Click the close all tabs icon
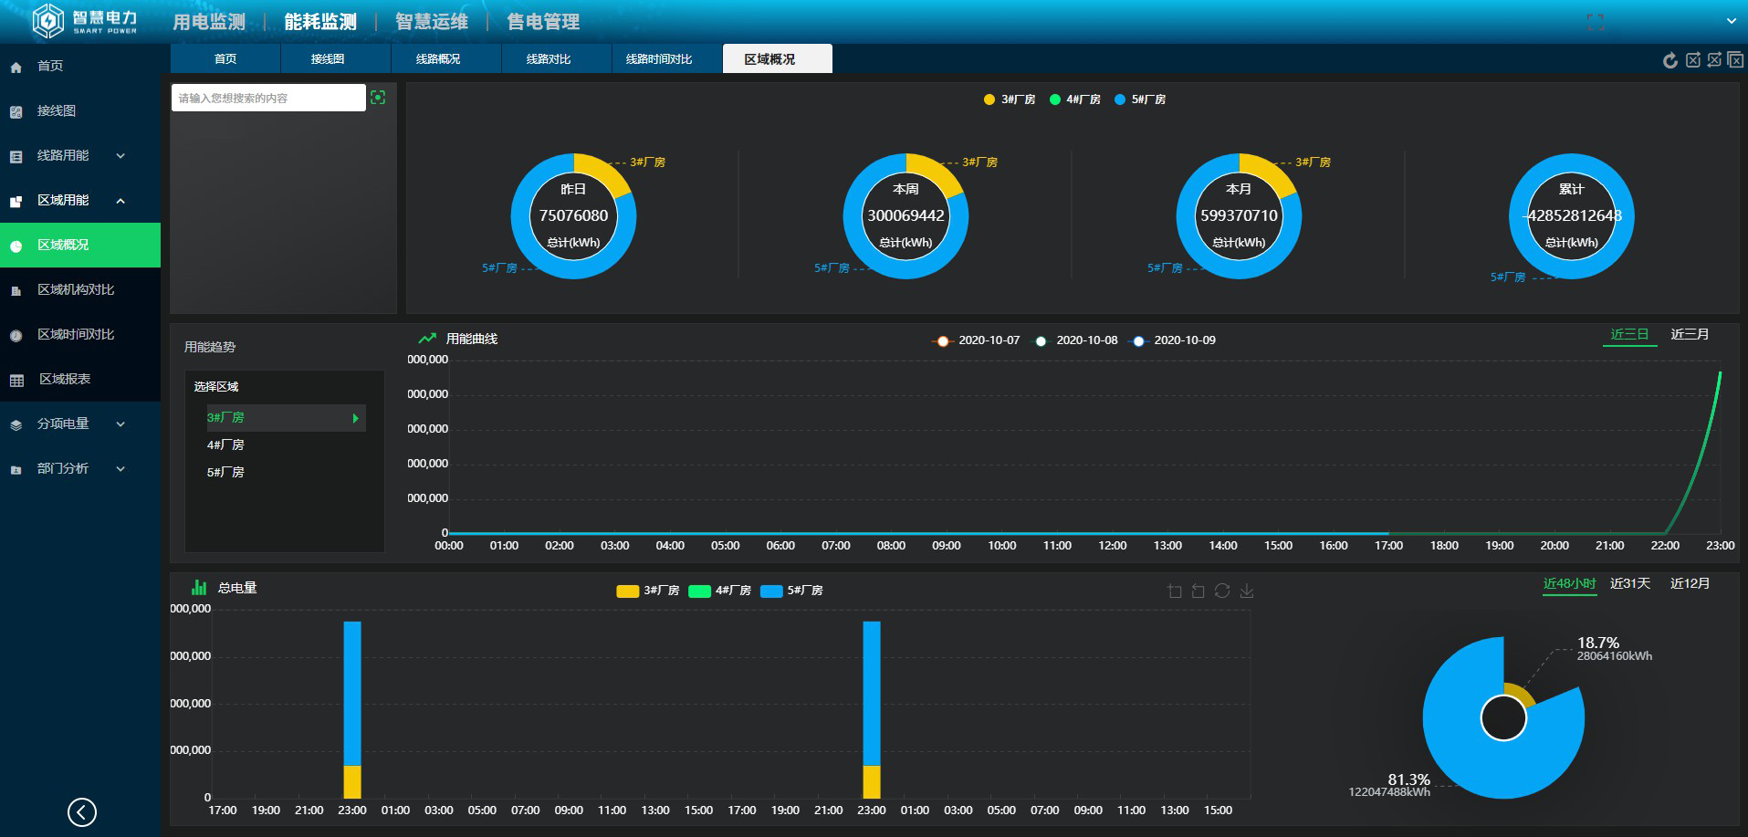The width and height of the screenshot is (1748, 837). 1735,60
